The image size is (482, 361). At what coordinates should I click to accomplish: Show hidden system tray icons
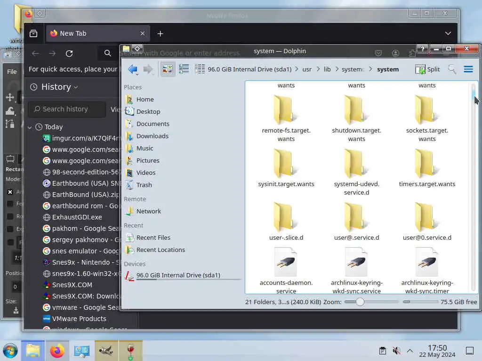[x=410, y=351]
